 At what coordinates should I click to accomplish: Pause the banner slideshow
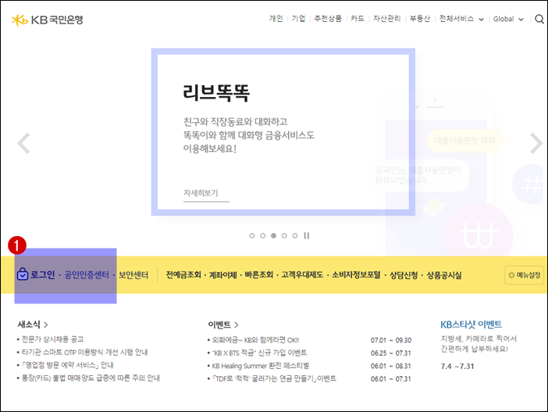[307, 235]
